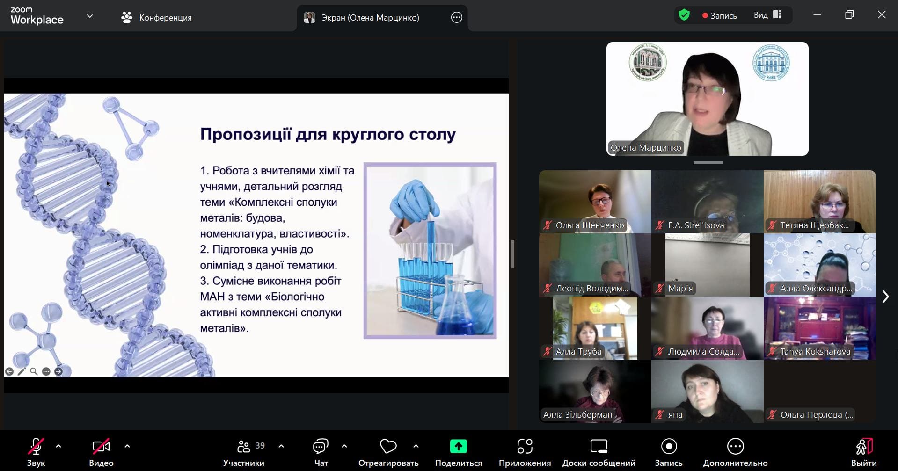Open the Zoom Workplace dropdown chevron
This screenshot has height=471, width=898.
pos(90,16)
